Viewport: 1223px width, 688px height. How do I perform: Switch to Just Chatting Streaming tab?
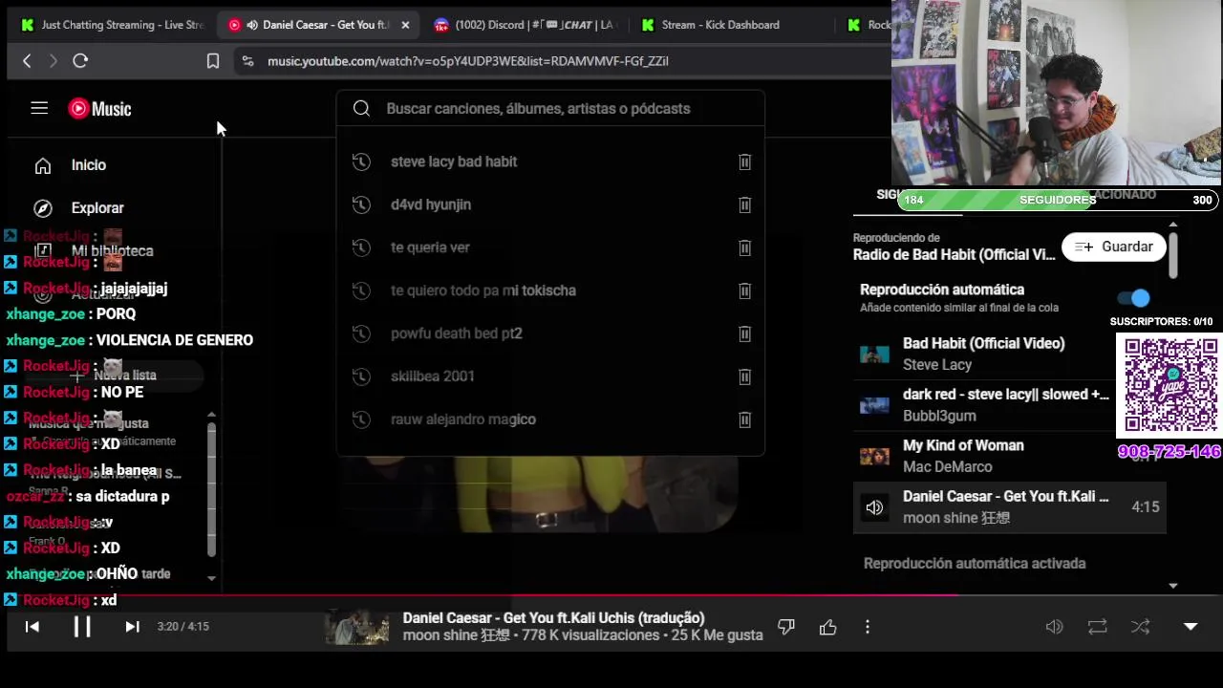[113, 25]
